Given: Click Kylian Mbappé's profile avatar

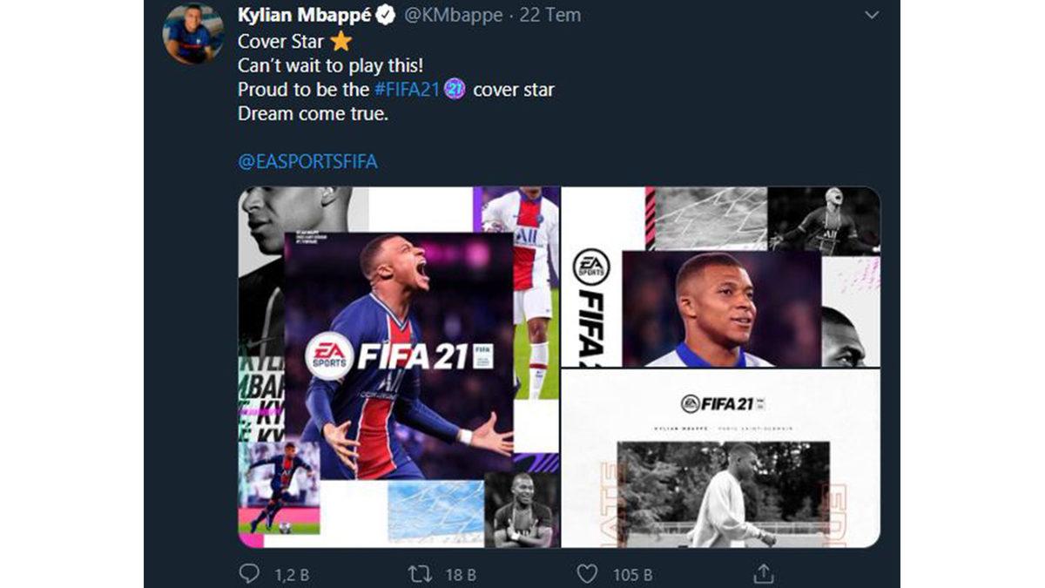Looking at the screenshot, I should 188,34.
